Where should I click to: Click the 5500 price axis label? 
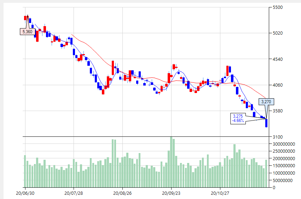278,7
